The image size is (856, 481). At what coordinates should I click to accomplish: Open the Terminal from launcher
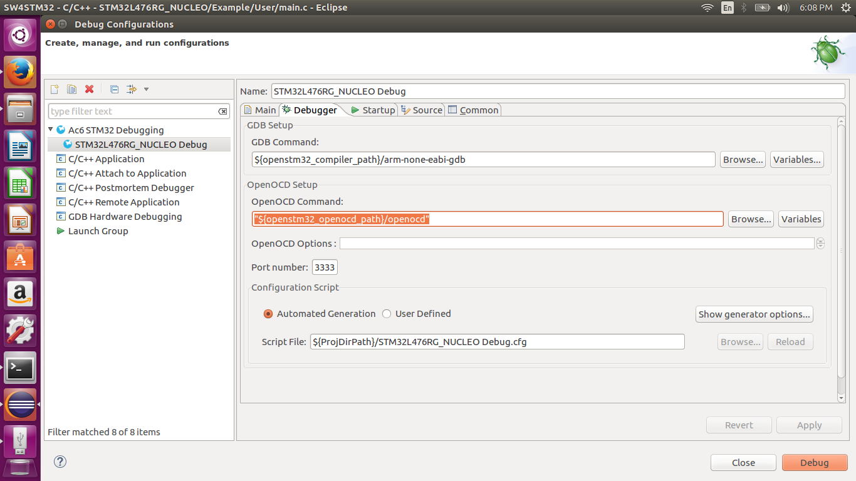20,368
